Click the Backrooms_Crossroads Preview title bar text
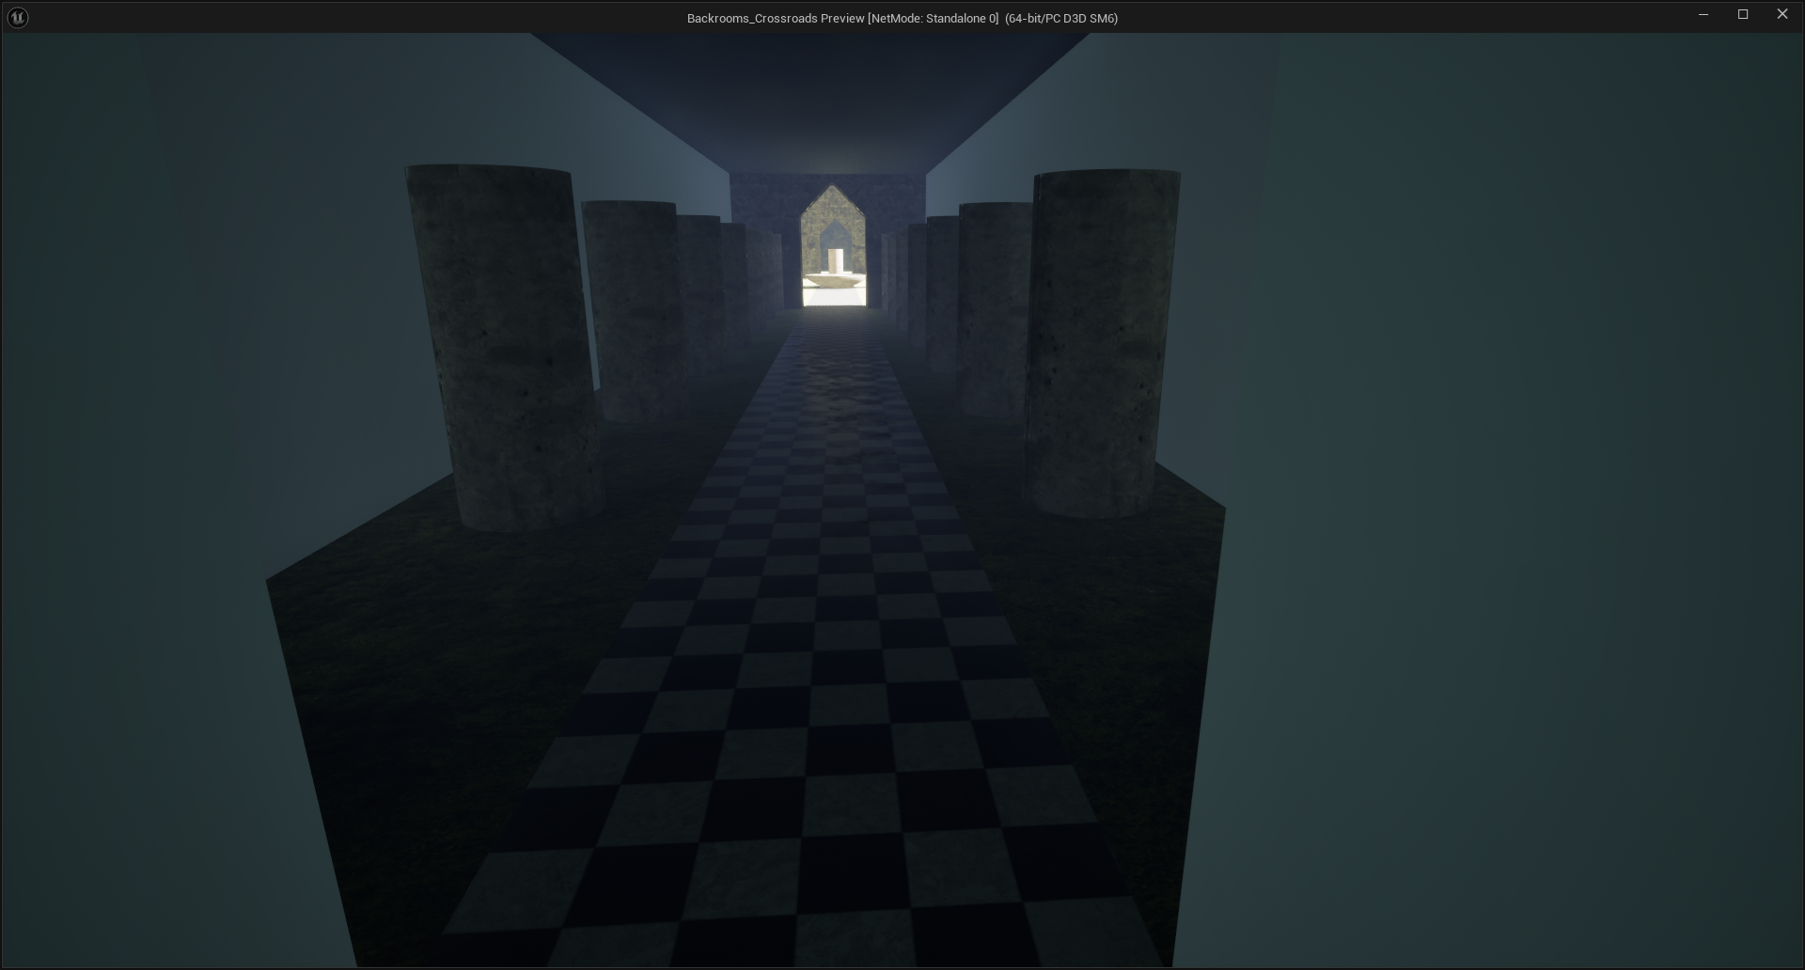1805x970 pixels. (902, 18)
